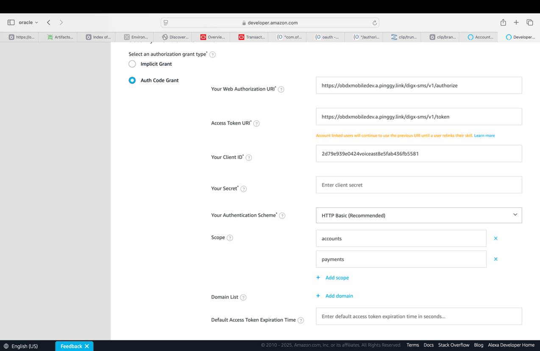The image size is (540, 351).
Task: Open the Alexa Developer Home link
Action: click(511, 345)
